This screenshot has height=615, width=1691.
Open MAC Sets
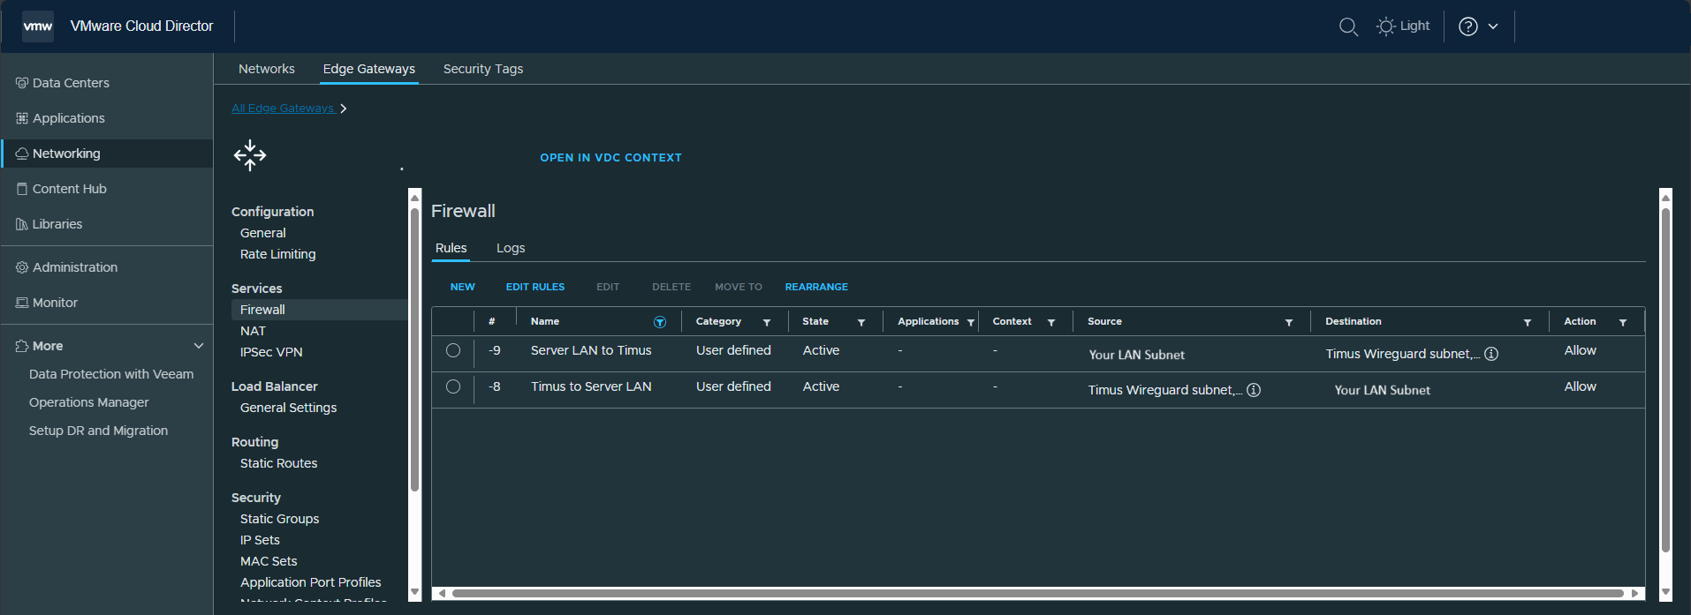[269, 561]
